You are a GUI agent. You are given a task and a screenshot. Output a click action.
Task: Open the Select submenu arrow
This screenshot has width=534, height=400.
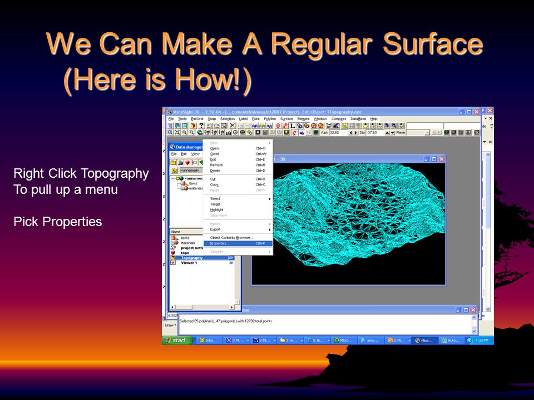pyautogui.click(x=270, y=199)
